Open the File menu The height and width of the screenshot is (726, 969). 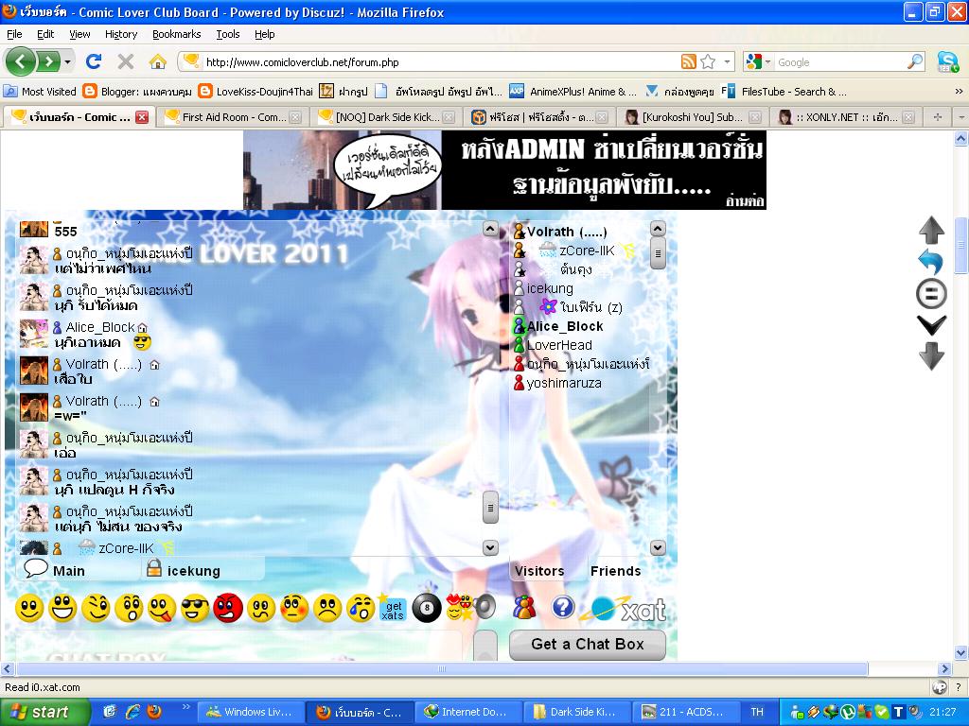coord(14,34)
